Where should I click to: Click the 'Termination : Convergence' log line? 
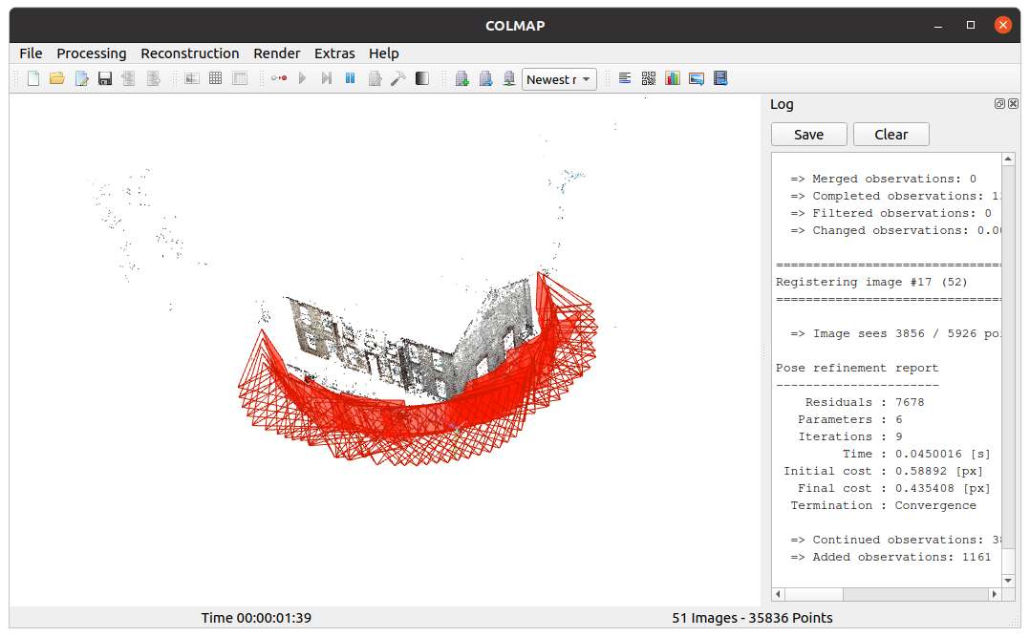tap(883, 505)
